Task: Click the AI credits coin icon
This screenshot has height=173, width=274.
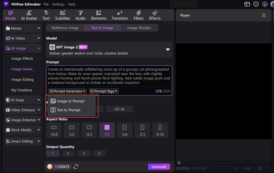Action: pos(50,167)
